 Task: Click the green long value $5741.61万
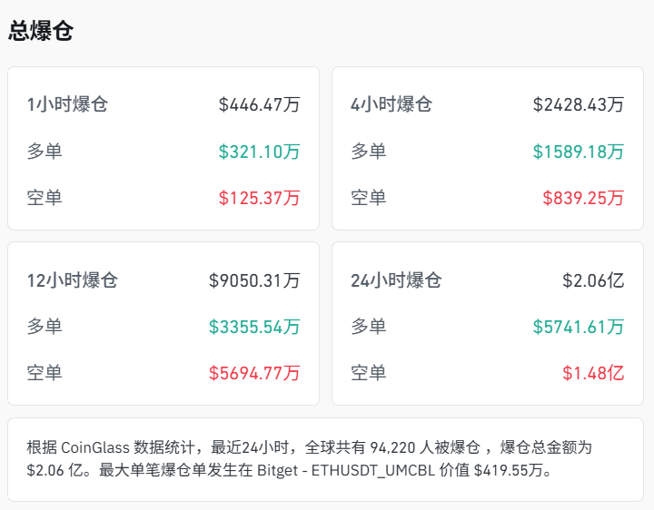point(579,327)
